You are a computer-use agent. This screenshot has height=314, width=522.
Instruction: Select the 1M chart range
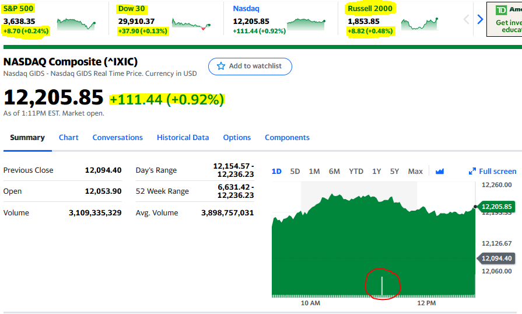[314, 171]
